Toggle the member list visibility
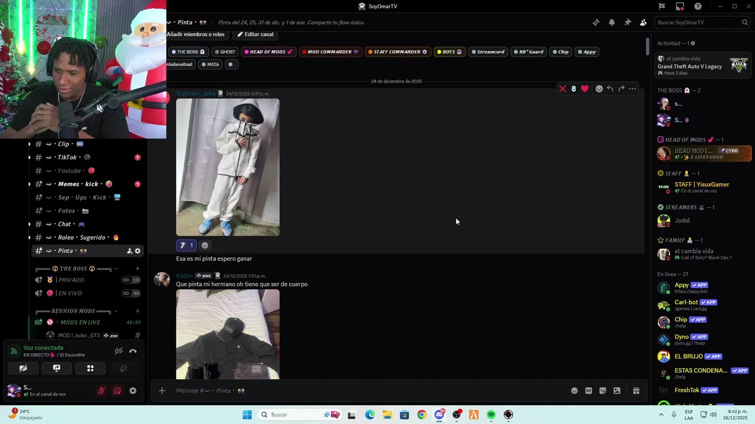 (x=643, y=22)
